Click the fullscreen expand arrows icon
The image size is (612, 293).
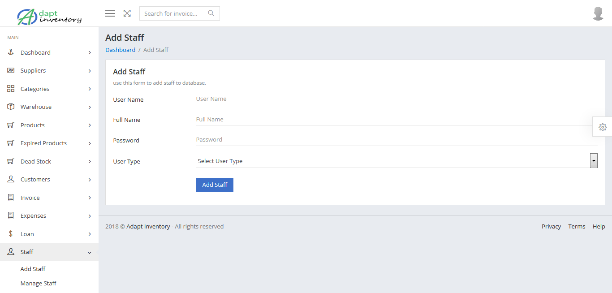[127, 13]
